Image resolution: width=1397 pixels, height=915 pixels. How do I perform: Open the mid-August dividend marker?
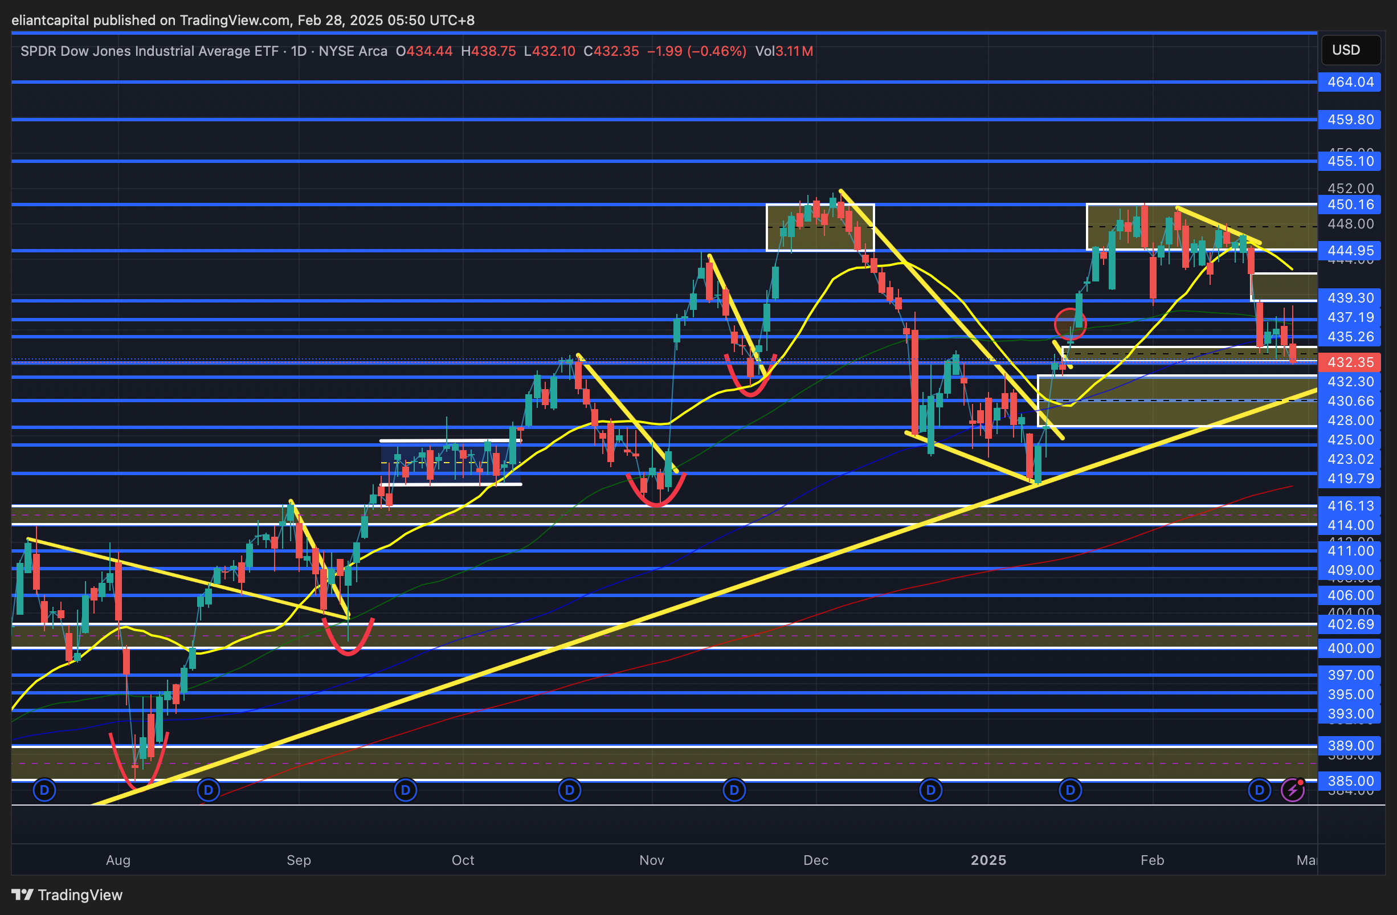(x=209, y=790)
